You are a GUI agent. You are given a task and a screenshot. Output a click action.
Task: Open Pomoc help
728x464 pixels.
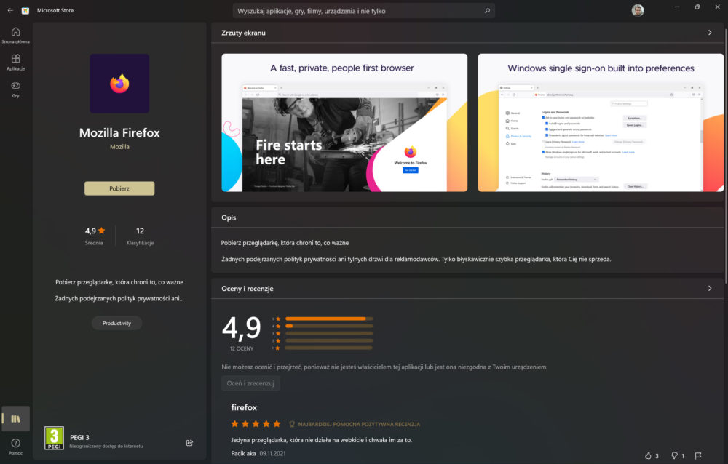16,446
